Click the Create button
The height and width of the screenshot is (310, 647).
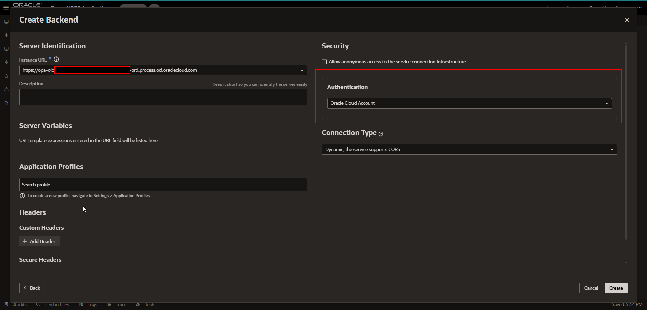(616, 288)
